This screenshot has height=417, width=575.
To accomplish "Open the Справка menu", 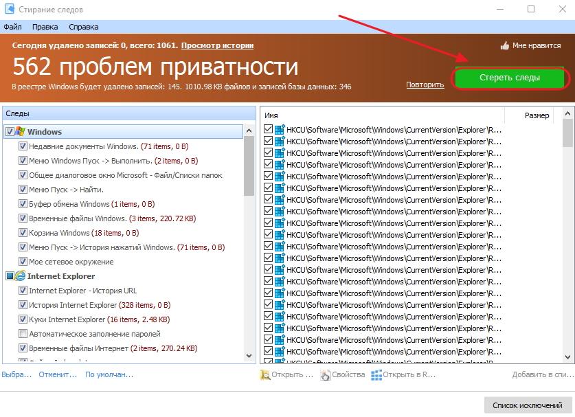I will [x=83, y=27].
